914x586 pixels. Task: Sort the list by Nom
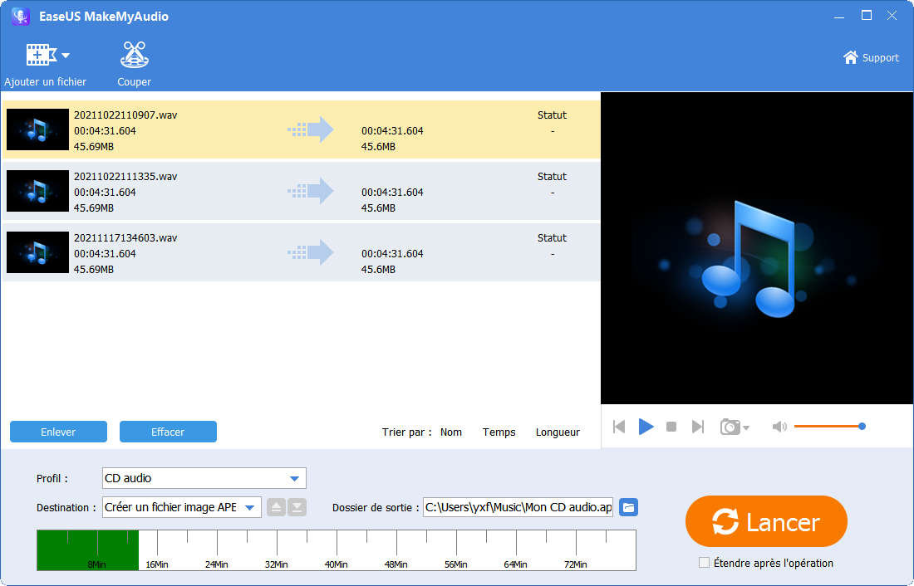[x=451, y=432]
